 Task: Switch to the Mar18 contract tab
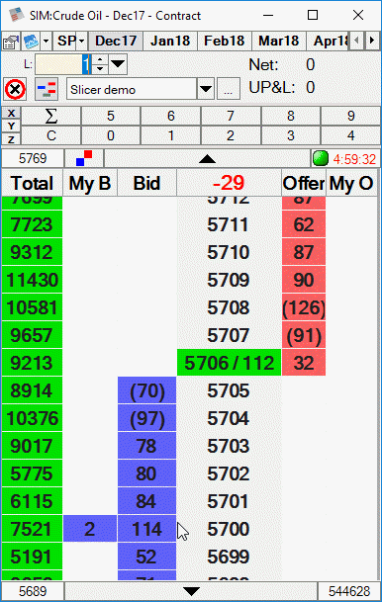(279, 41)
